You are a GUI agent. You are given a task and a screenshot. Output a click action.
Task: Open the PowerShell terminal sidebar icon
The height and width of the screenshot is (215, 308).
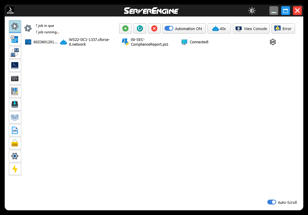pos(15,65)
